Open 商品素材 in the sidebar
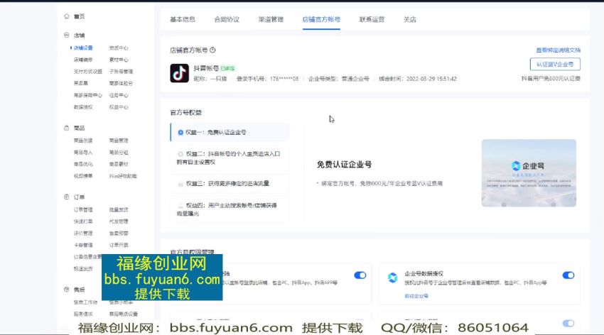The image size is (604, 335). (x=119, y=164)
